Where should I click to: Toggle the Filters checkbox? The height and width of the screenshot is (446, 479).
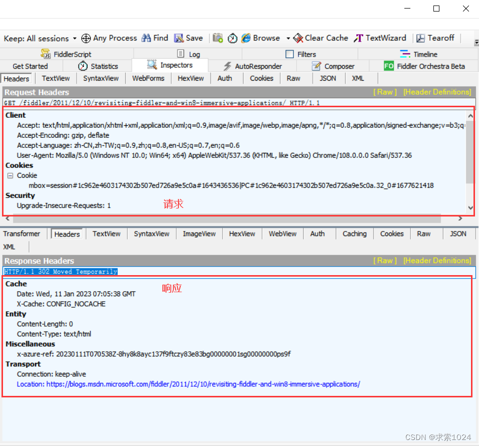[x=289, y=54]
